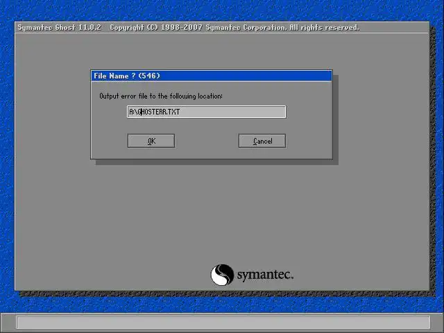Click the OK button
The image size is (444, 333).
[151, 141]
